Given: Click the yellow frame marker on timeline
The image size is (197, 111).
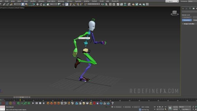Looking at the screenshot, I should (x=20, y=100).
